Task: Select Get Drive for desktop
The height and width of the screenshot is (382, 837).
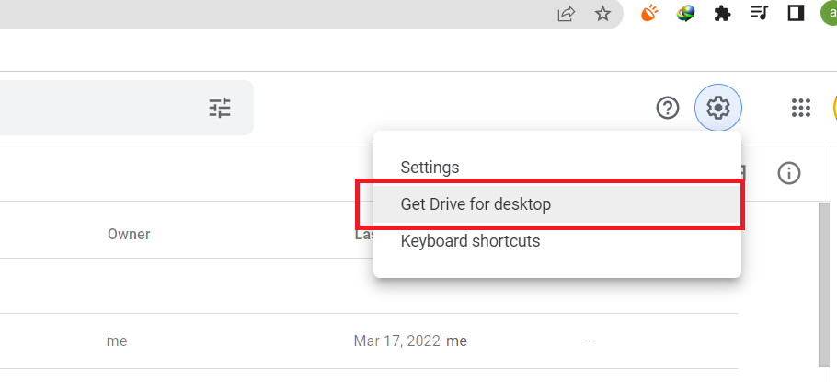Action: [x=476, y=204]
